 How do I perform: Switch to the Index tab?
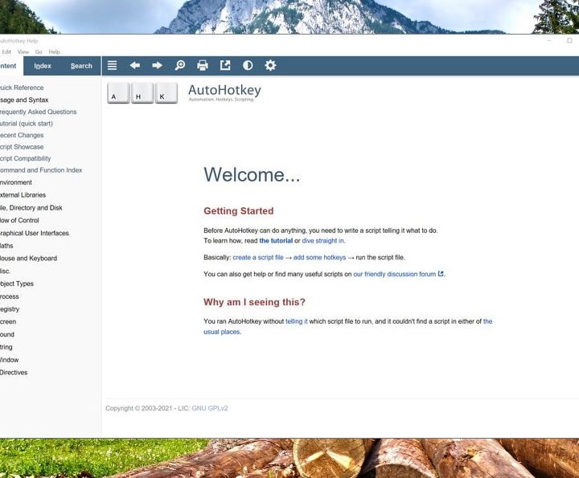(x=43, y=66)
